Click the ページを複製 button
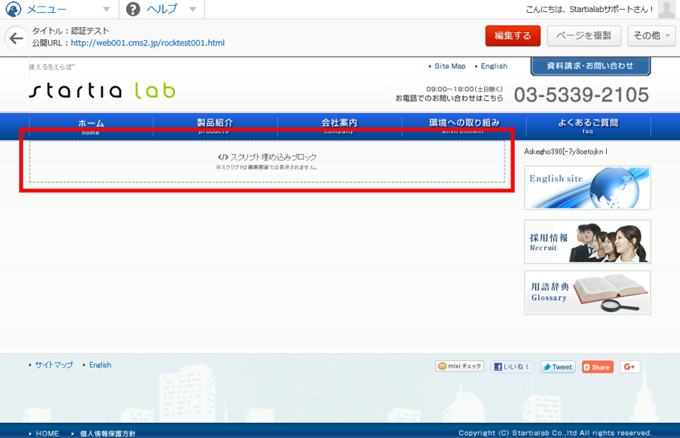Screen dimensions: 680x438 (584, 35)
